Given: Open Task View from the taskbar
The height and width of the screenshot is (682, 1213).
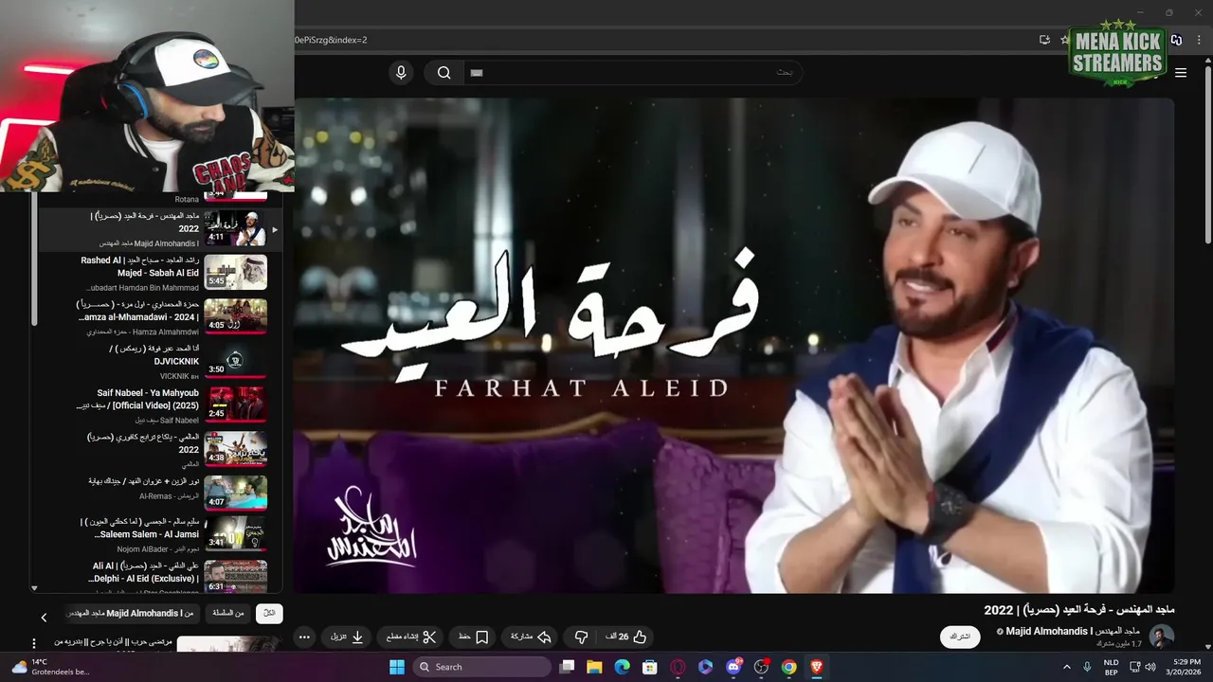Looking at the screenshot, I should (567, 667).
